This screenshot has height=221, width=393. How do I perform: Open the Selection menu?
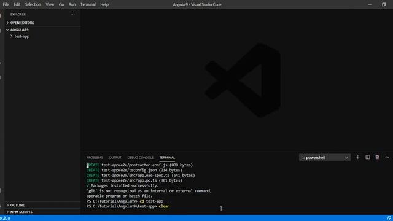33,4
